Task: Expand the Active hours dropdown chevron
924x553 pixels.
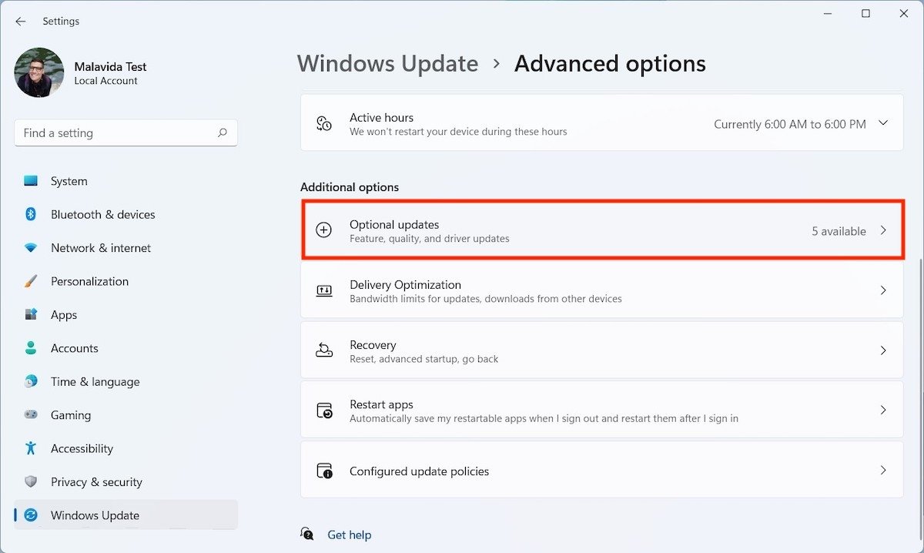Action: (x=883, y=123)
